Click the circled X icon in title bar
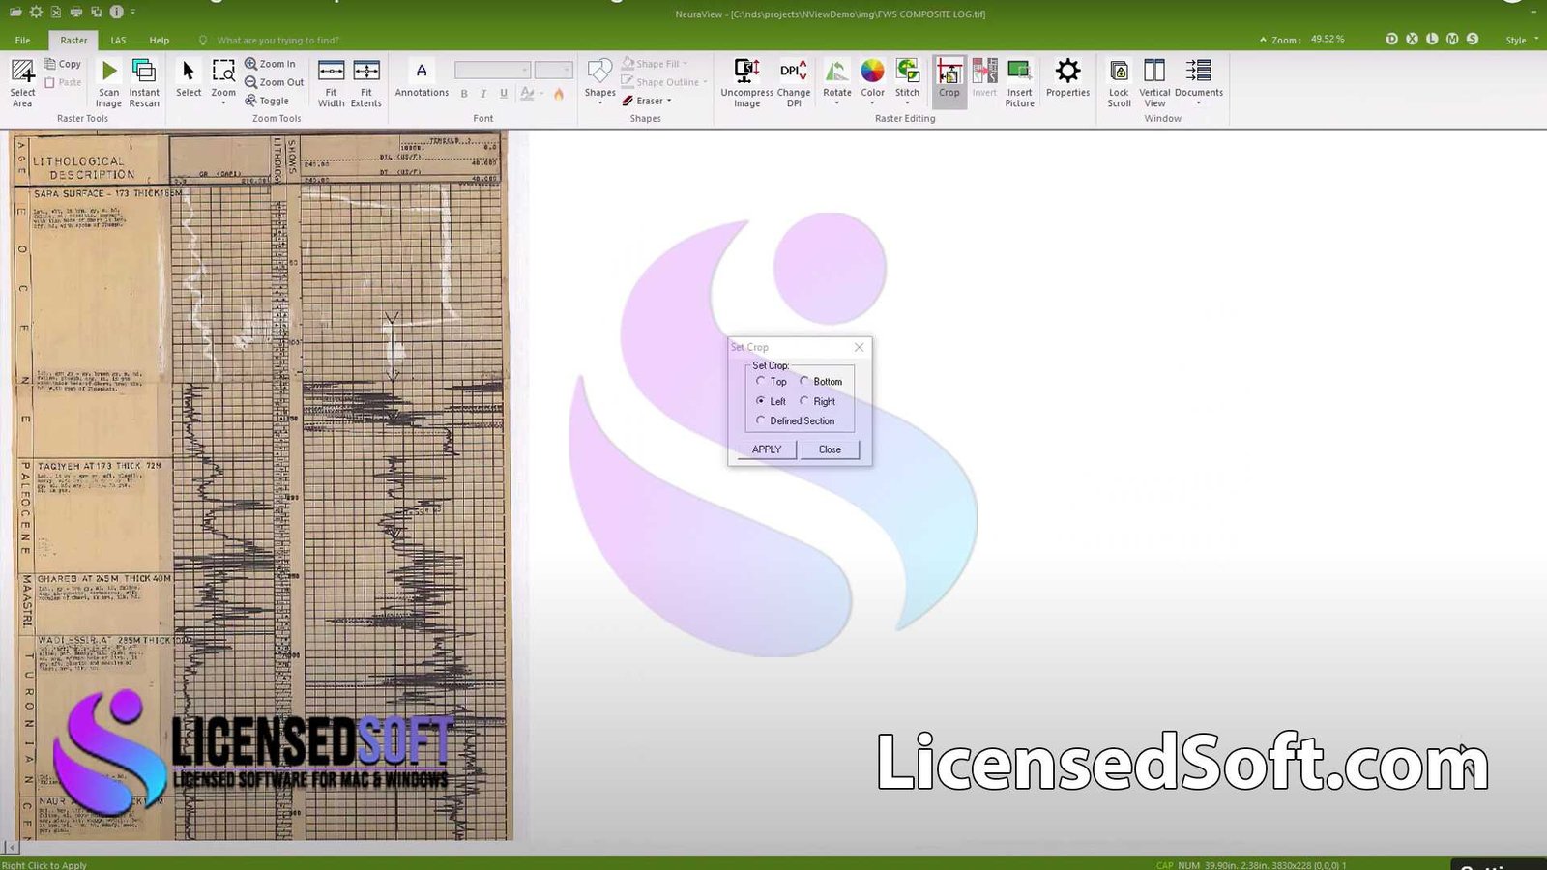 pos(1412,39)
